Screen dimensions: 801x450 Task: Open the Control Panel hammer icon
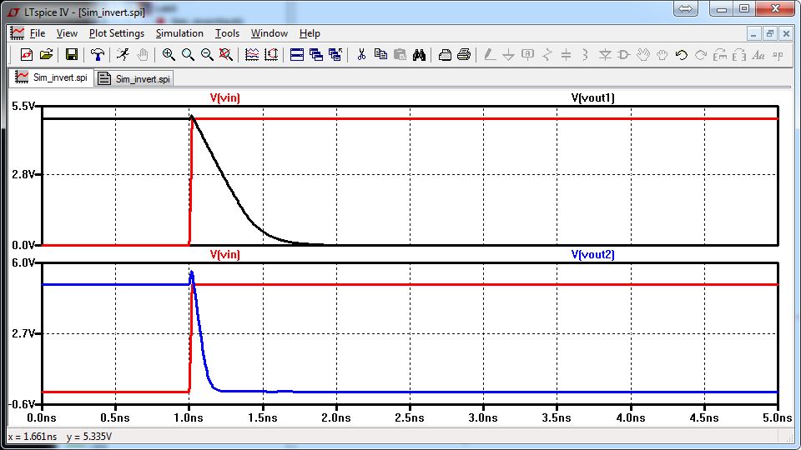click(98, 55)
